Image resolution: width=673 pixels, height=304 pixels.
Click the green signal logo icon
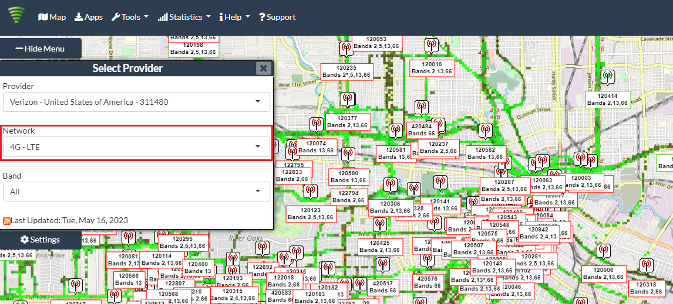pos(17,15)
